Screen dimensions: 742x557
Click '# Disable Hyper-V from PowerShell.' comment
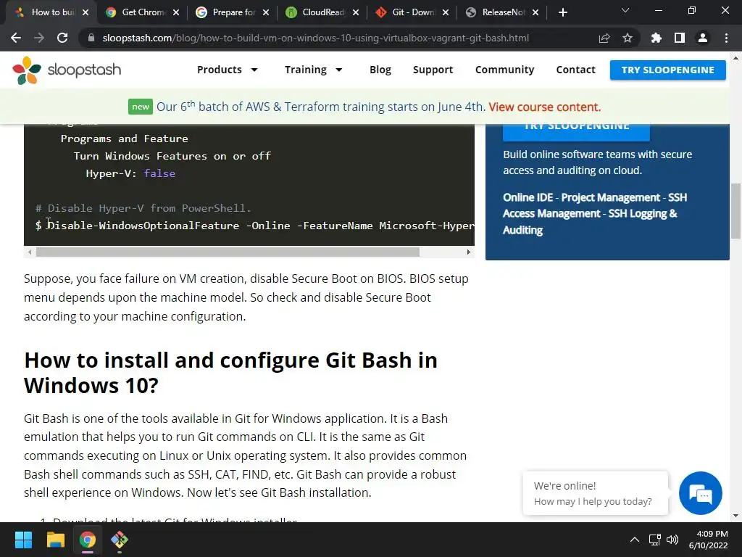tap(143, 208)
